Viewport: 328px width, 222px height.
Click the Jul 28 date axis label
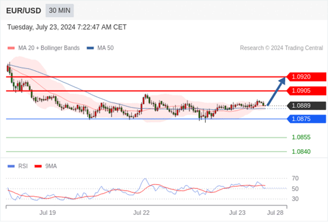pyautogui.click(x=275, y=213)
